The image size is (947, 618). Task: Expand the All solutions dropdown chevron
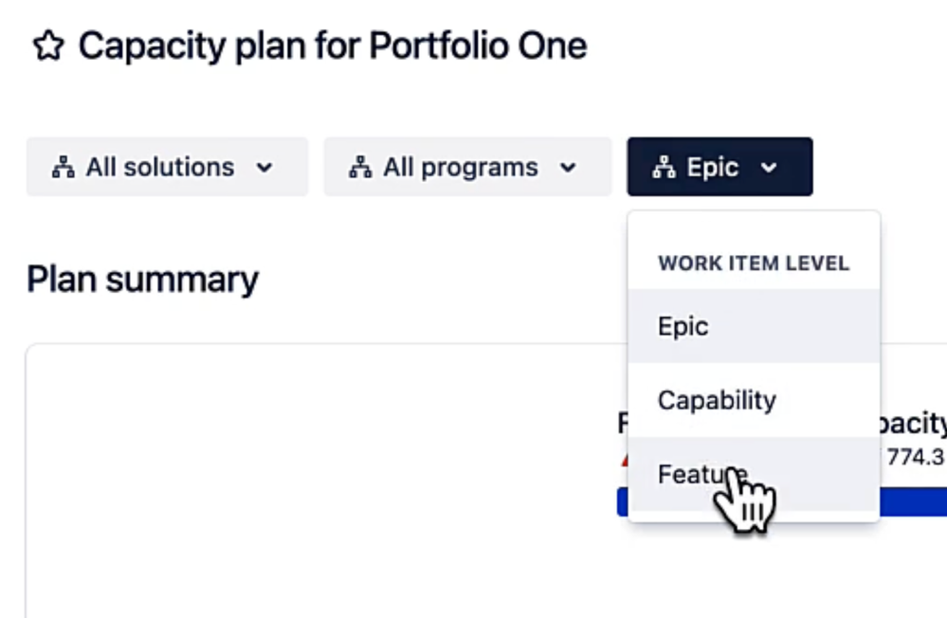click(x=264, y=168)
